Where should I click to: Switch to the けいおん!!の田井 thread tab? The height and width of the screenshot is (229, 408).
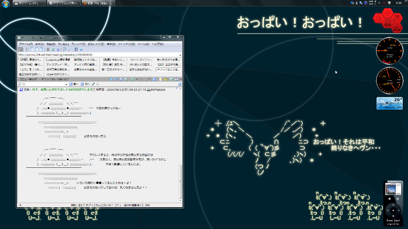(141, 65)
